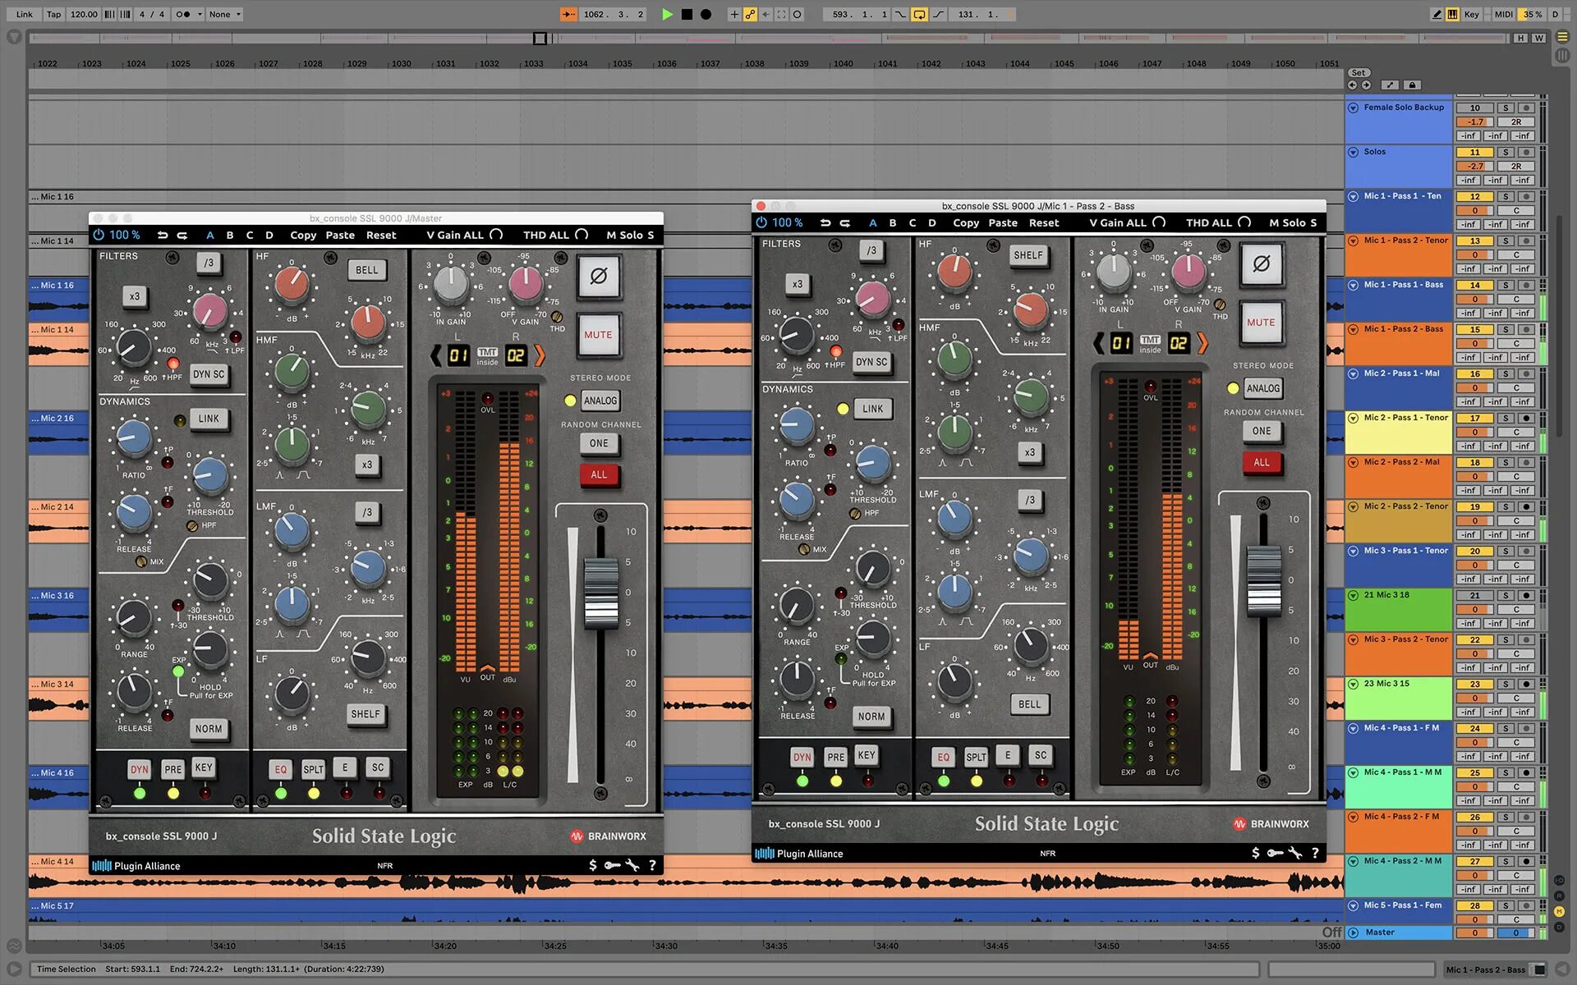The image size is (1577, 985).
Task: Click the Arrangement Record button
Action: click(x=706, y=14)
